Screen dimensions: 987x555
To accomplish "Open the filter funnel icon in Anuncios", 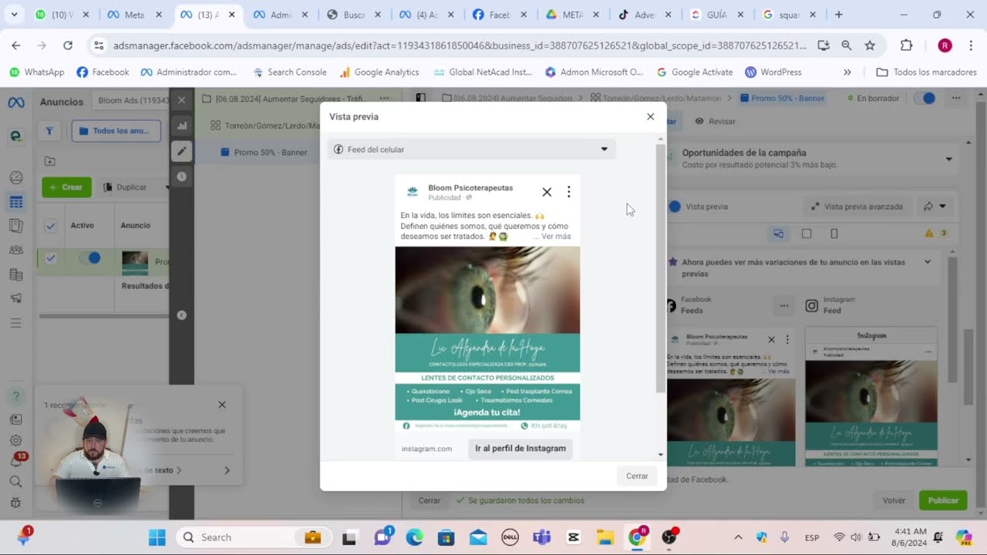I will 49,131.
